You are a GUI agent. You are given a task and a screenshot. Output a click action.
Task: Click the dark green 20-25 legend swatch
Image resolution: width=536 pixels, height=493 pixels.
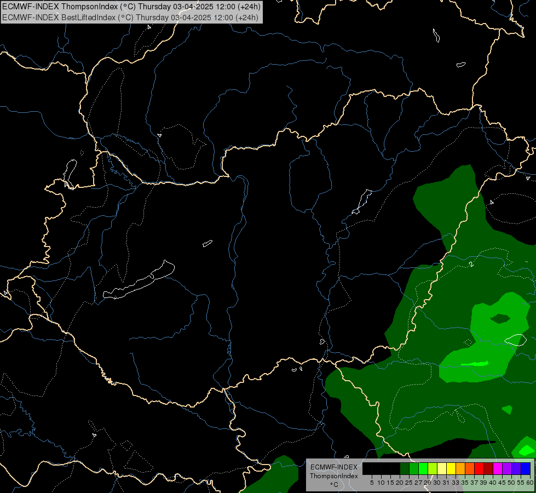[x=405, y=468]
